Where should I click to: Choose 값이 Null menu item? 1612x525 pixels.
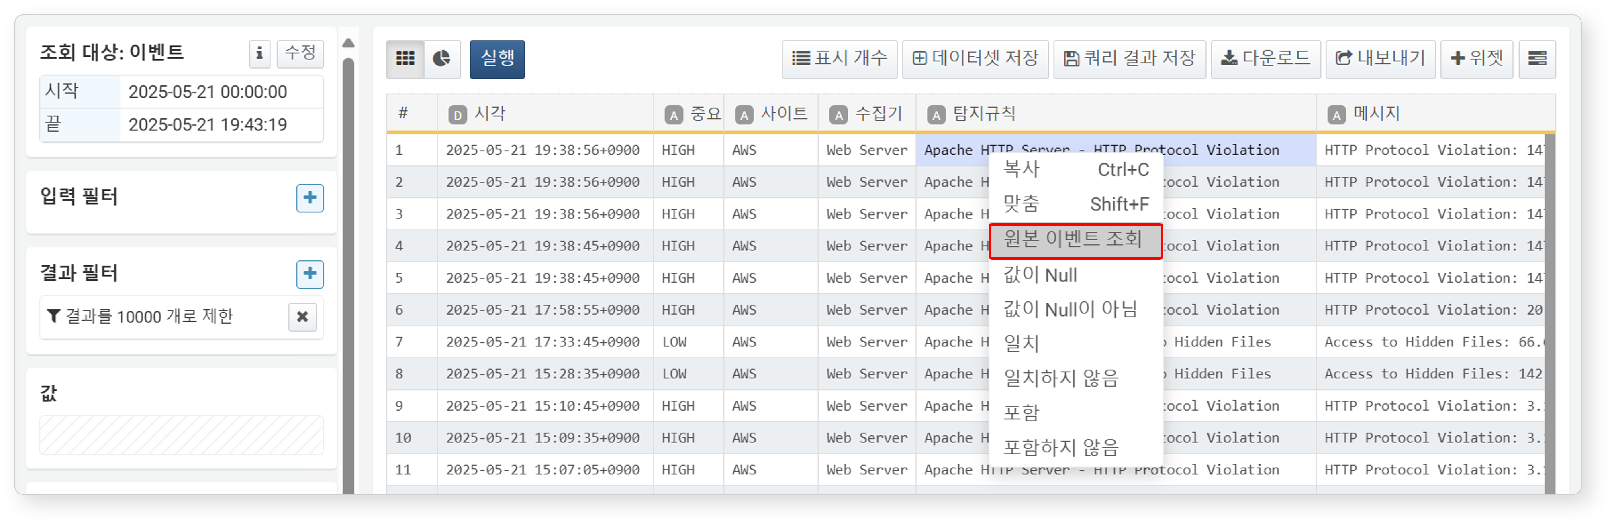click(1076, 275)
